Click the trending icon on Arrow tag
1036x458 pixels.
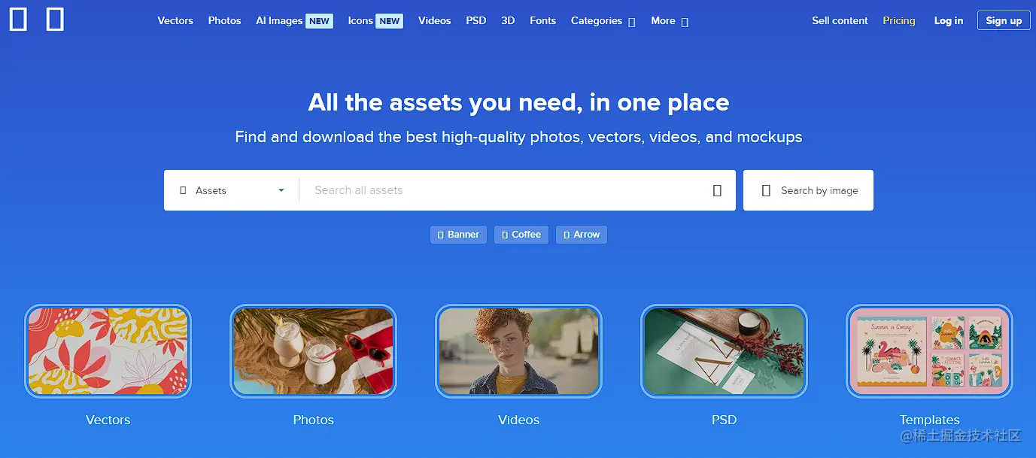pos(567,235)
